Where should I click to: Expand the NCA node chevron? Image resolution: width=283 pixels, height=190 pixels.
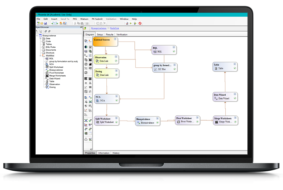(x=116, y=96)
